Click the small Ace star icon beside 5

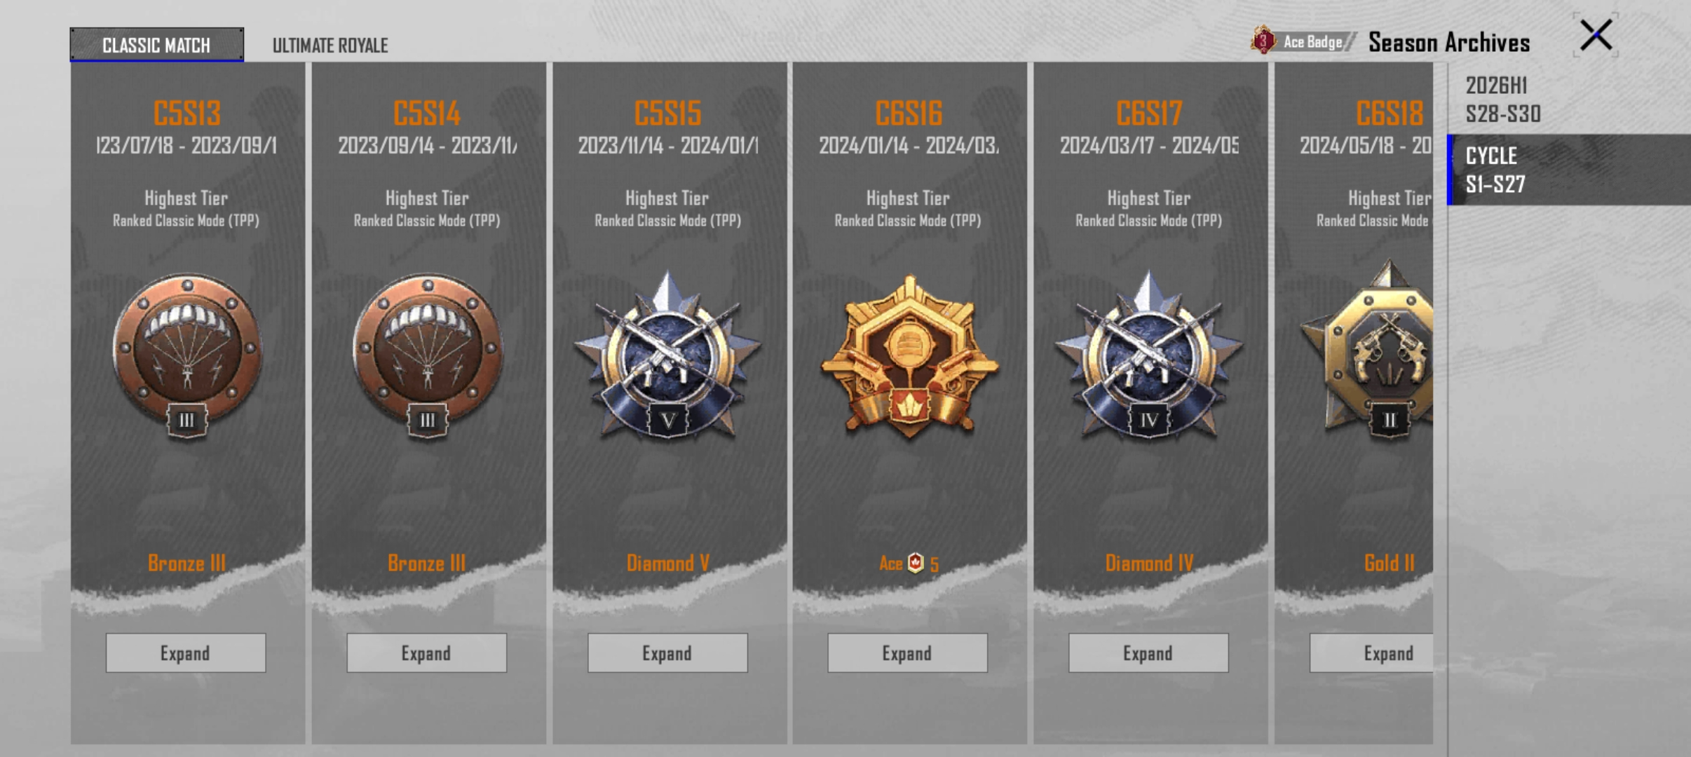(916, 563)
